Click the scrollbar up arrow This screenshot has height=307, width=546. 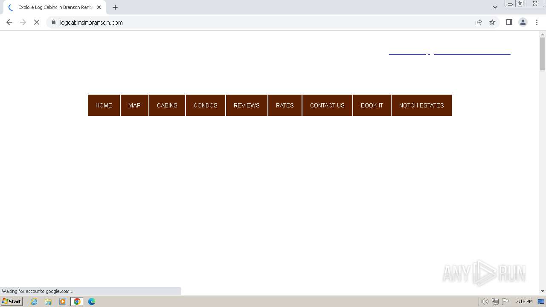pos(543,34)
